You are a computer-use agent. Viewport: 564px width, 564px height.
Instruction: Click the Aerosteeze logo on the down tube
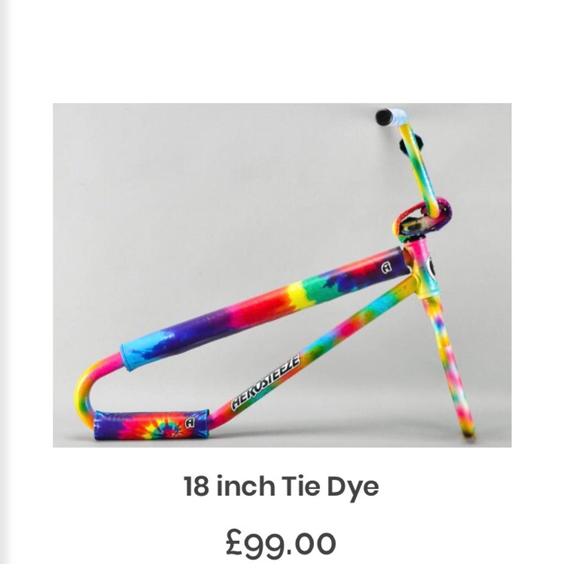tap(265, 383)
